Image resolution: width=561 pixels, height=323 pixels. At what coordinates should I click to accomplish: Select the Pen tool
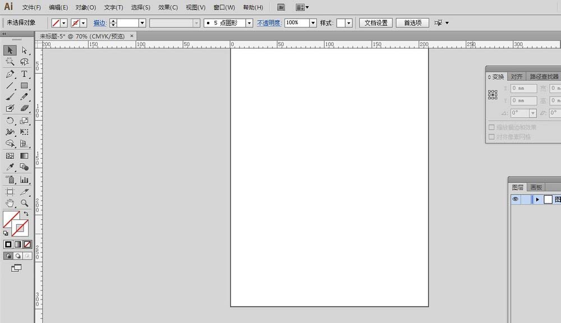pos(10,74)
